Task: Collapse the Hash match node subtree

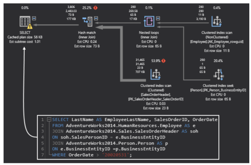Action: 96,18
